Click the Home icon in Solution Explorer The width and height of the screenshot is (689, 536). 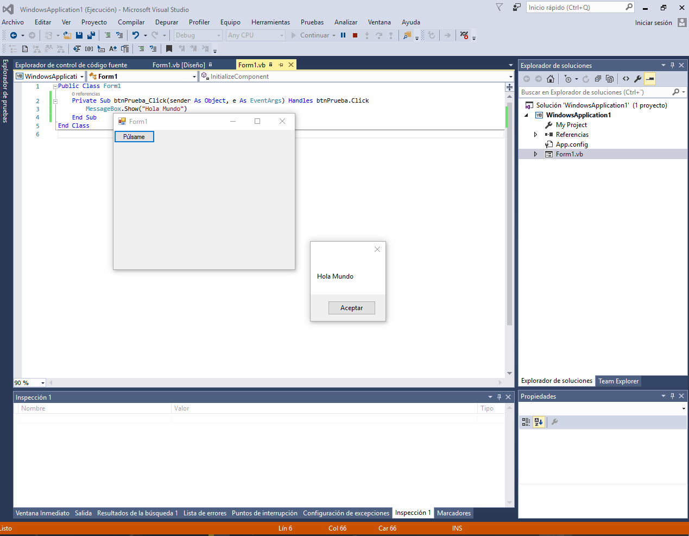pyautogui.click(x=551, y=79)
